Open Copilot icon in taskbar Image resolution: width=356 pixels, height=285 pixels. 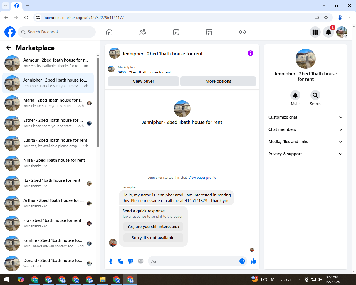pyautogui.click(x=21, y=279)
